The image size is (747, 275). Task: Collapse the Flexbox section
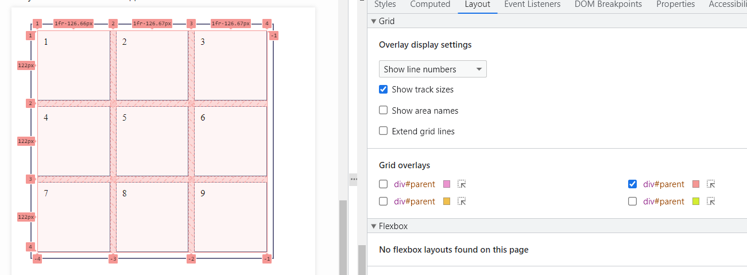[x=374, y=226]
